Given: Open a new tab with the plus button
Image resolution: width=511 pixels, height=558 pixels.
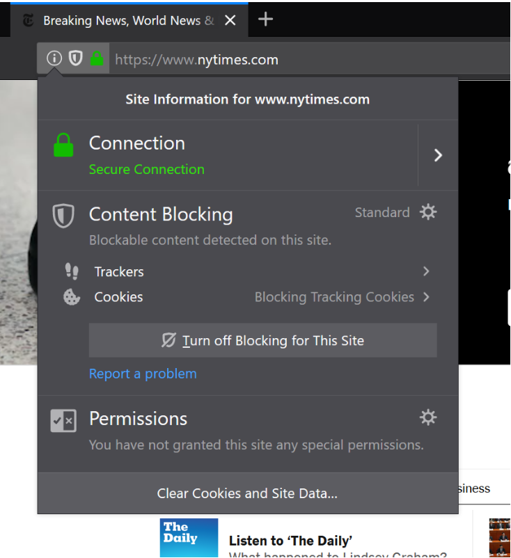Looking at the screenshot, I should coord(265,19).
